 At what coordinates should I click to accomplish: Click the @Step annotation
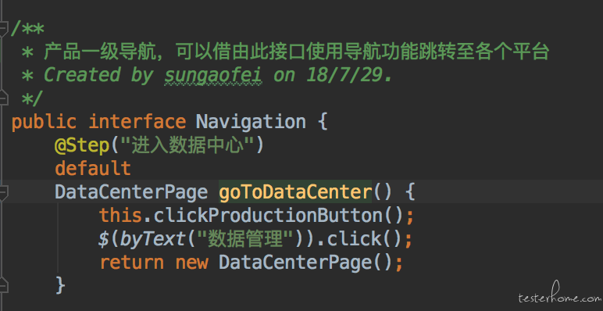coord(82,146)
